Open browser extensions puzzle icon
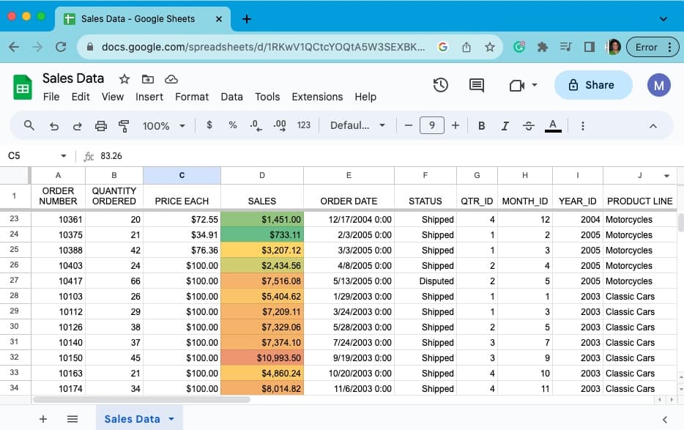684x430 pixels. (542, 47)
